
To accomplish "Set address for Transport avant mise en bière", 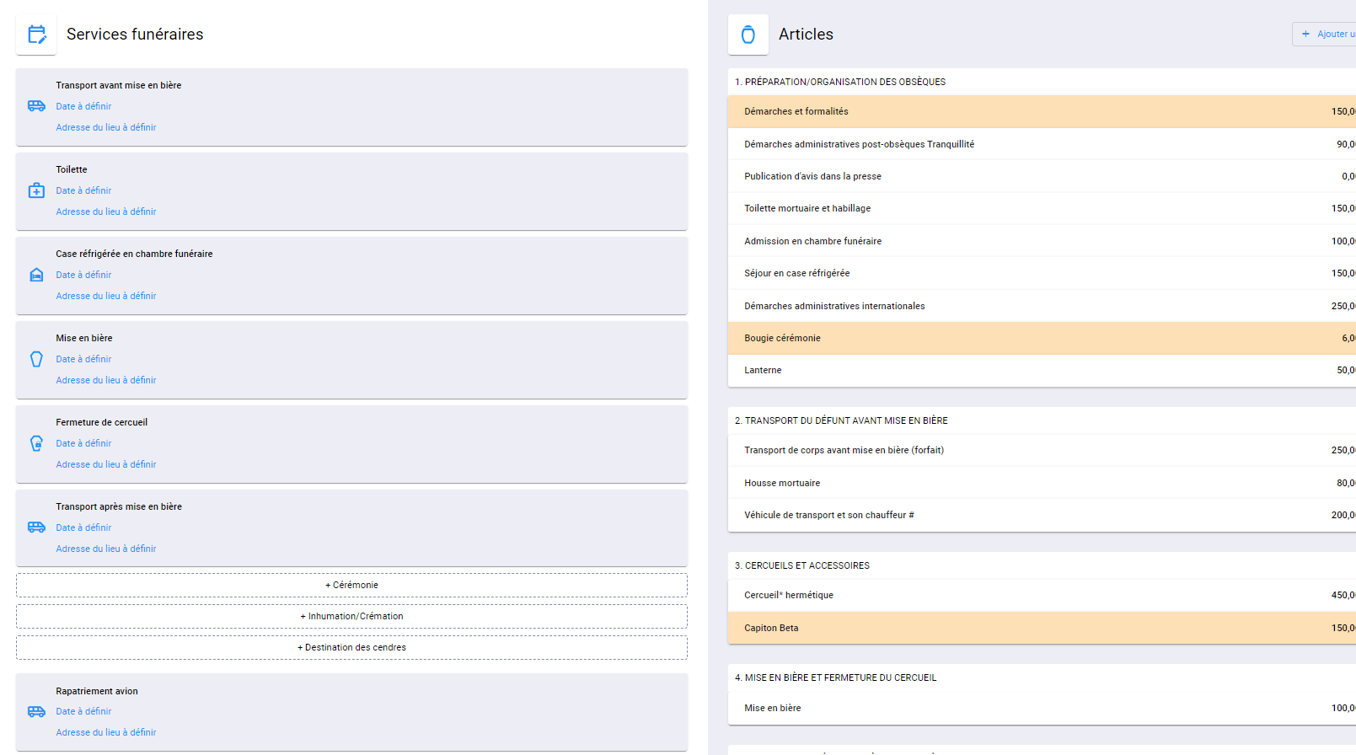I will tap(106, 127).
